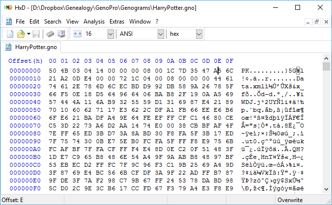Click the 'Offset: E' status bar text

point(12,200)
